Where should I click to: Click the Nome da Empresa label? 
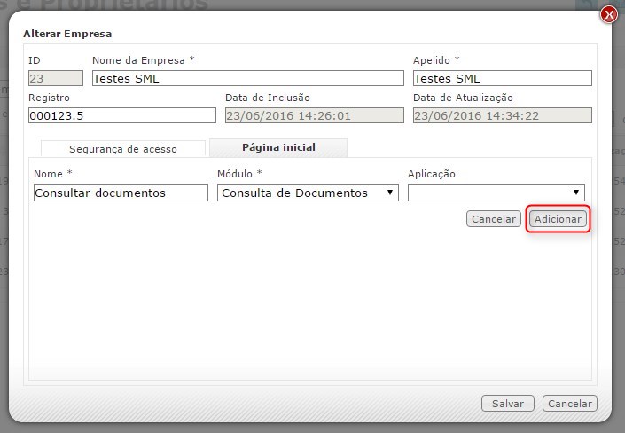click(x=142, y=60)
